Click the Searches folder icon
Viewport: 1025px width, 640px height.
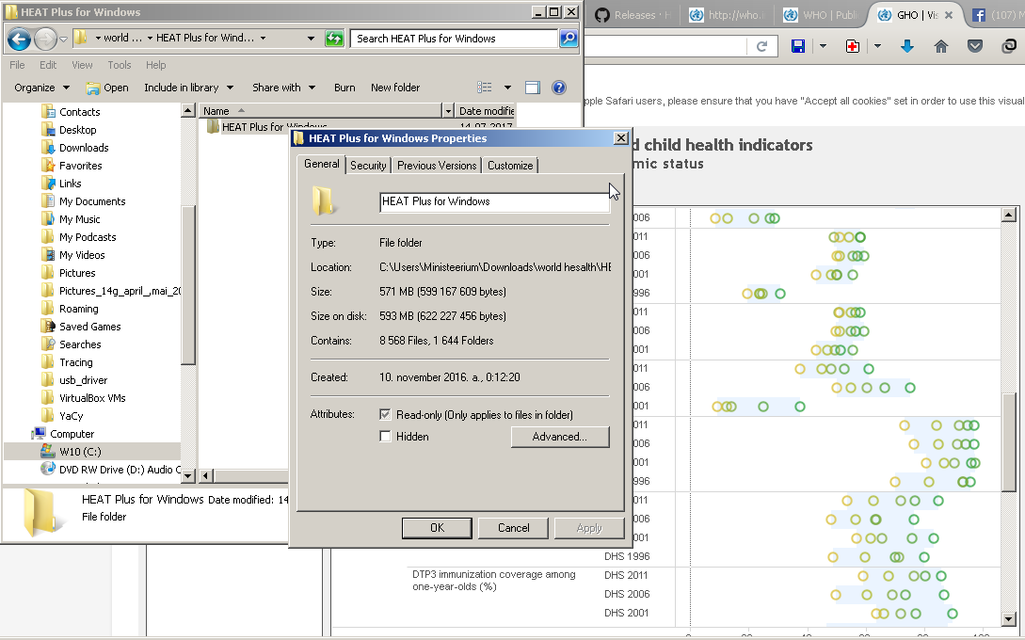(48, 344)
